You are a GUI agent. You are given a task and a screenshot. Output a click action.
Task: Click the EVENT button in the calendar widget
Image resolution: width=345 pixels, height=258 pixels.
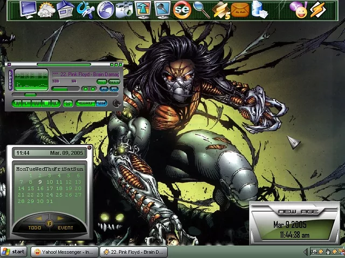click(x=65, y=228)
